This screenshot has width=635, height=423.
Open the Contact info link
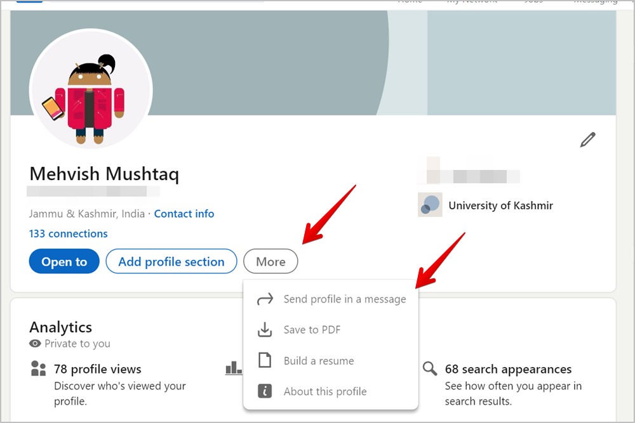(x=184, y=214)
